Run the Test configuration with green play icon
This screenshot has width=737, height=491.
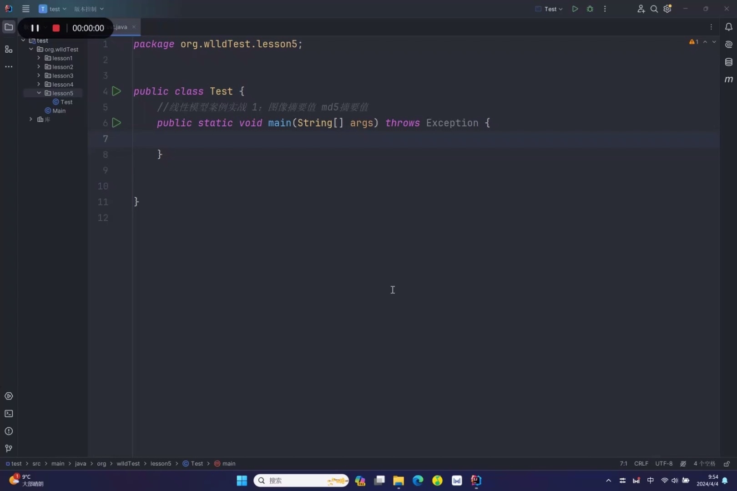pos(575,9)
